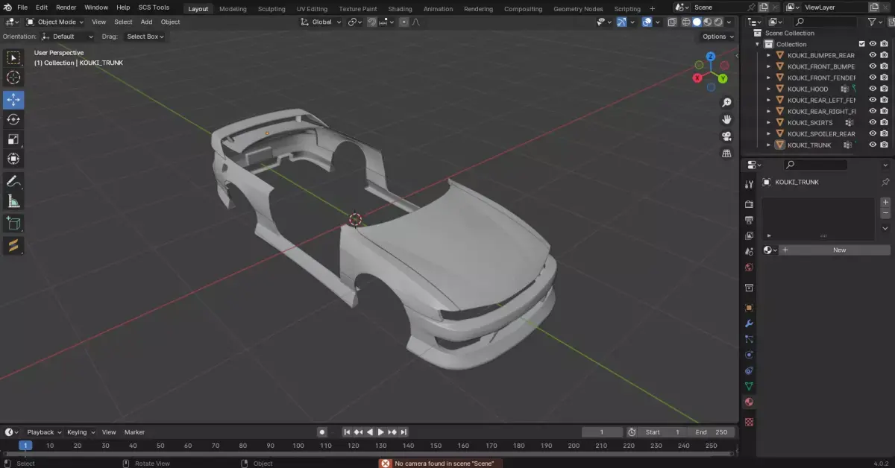Image resolution: width=895 pixels, height=468 pixels.
Task: Select the Add Cube tool
Action: tap(13, 223)
